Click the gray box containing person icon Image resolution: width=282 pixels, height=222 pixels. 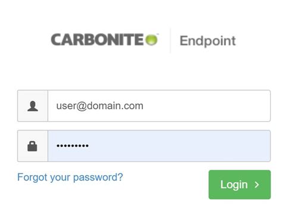coord(33,106)
